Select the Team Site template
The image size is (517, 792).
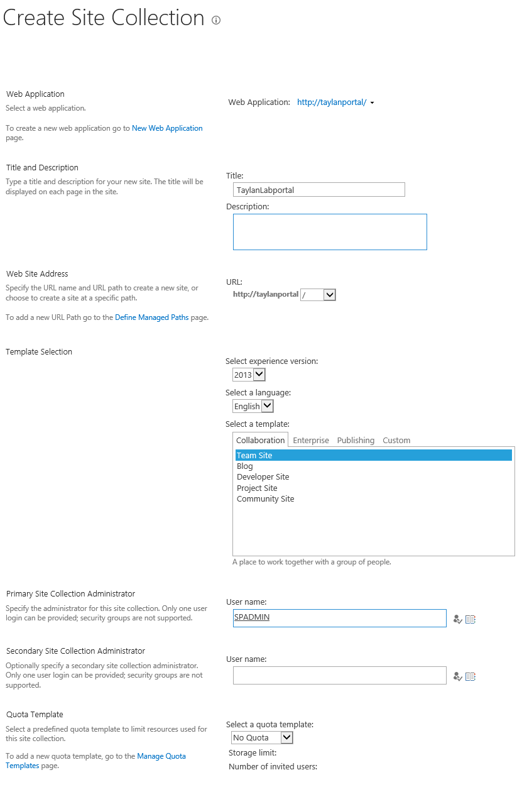tap(373, 456)
